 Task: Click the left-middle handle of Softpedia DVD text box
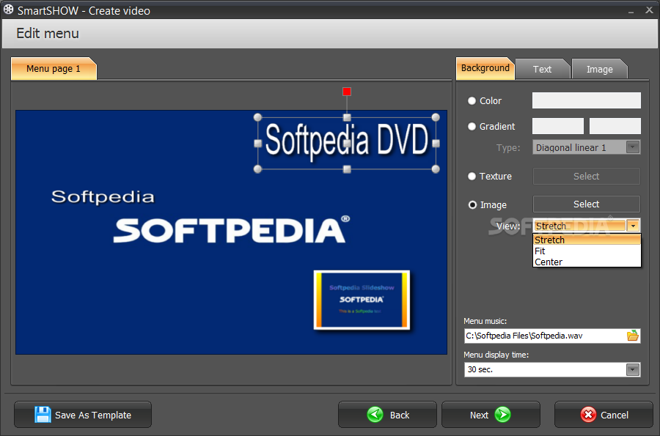pyautogui.click(x=258, y=144)
